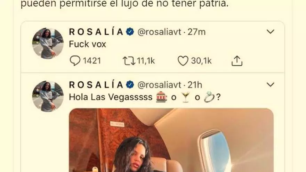
Task: Click the Hola Las Vegasssss tweet text
Action: coord(145,97)
